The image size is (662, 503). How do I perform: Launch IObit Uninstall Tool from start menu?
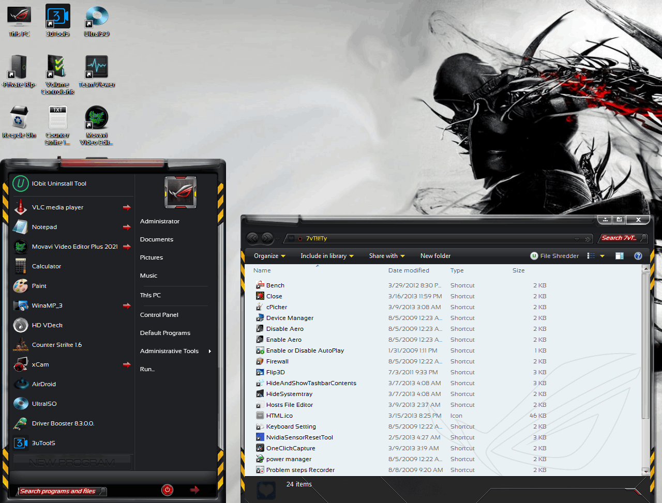[x=72, y=184]
